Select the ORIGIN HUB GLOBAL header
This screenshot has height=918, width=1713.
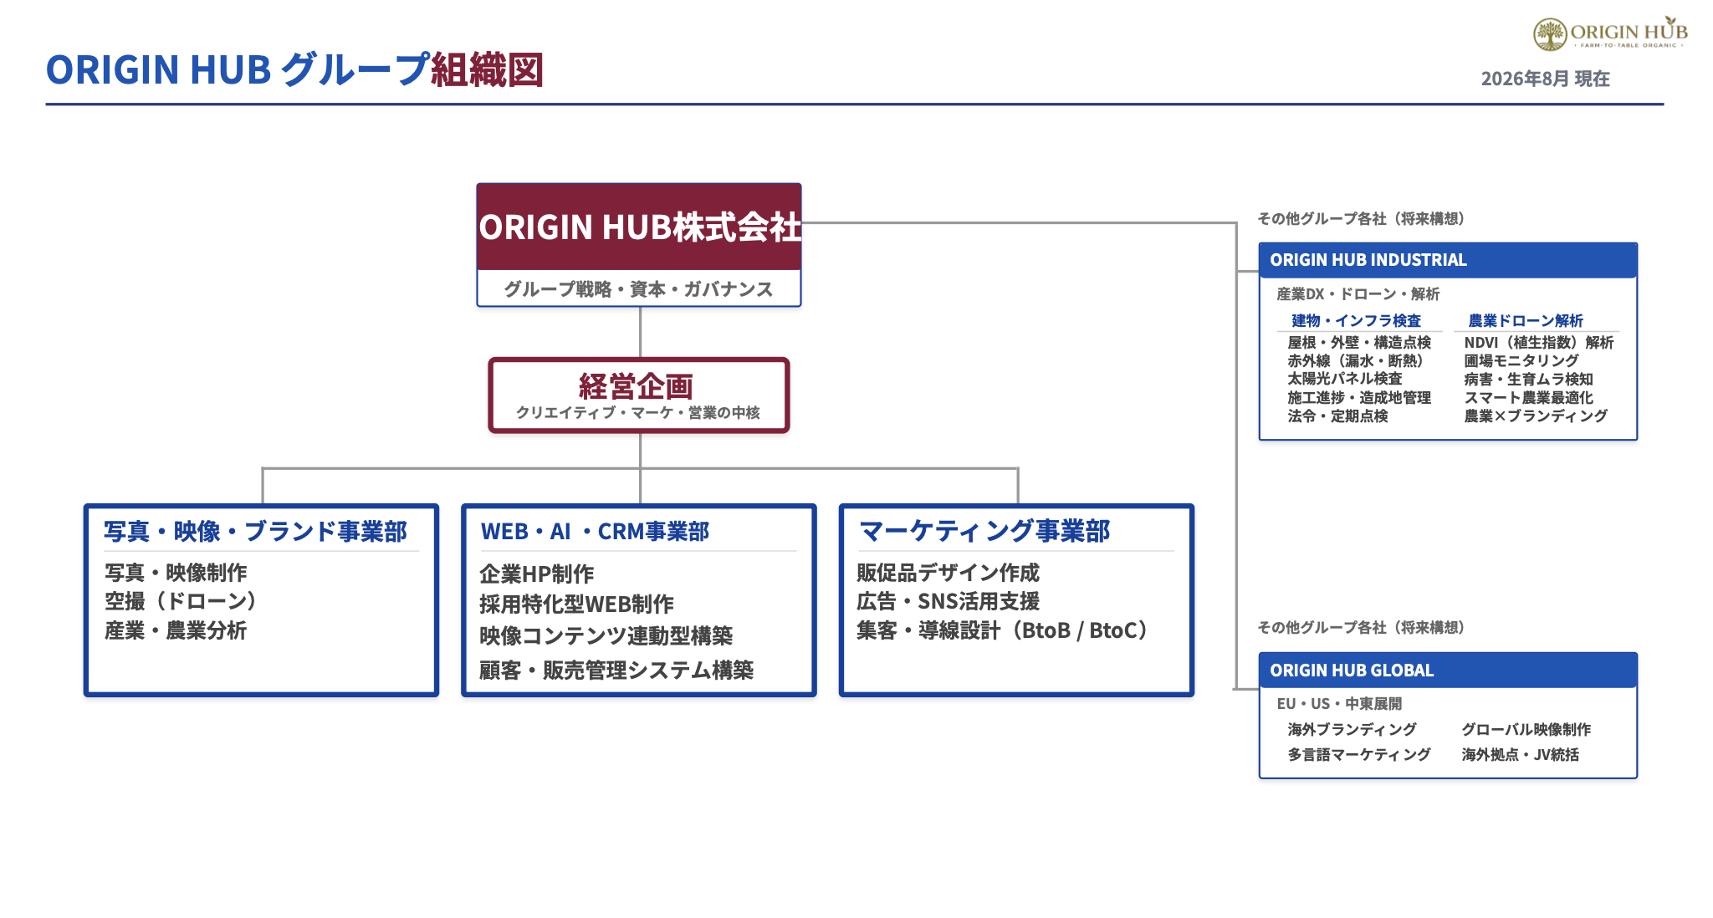point(1448,671)
